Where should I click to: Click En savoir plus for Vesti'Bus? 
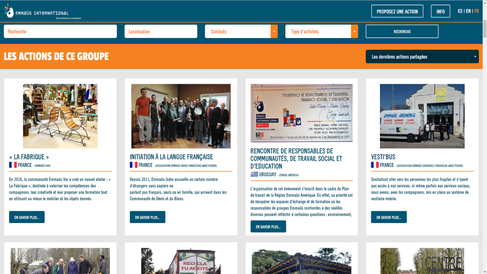[x=389, y=217]
